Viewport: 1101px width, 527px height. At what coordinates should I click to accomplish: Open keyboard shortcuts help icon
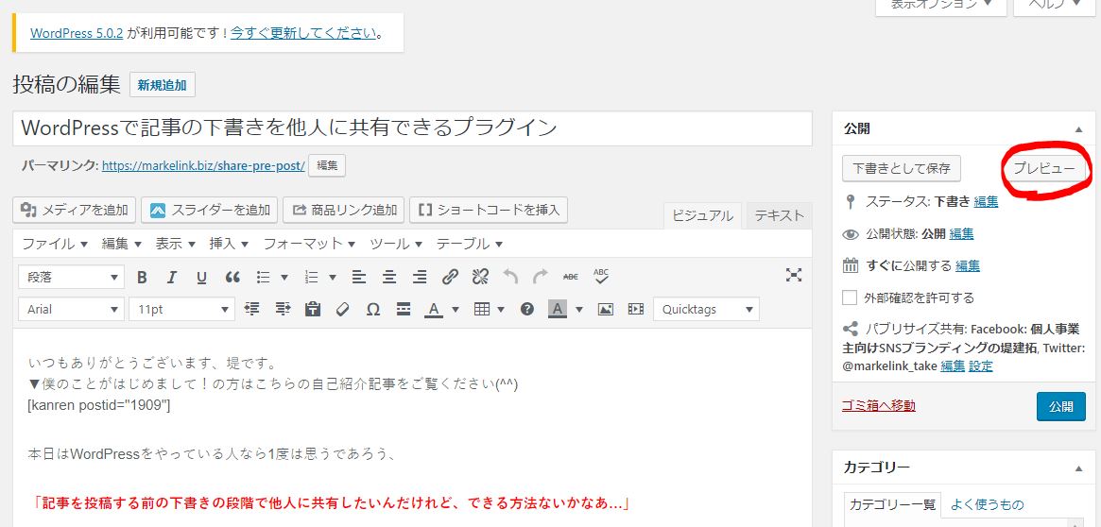point(527,309)
